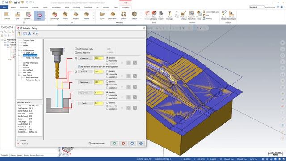286x161 pixels.
Task: Set Feed plane to Associative
Action: (107, 88)
